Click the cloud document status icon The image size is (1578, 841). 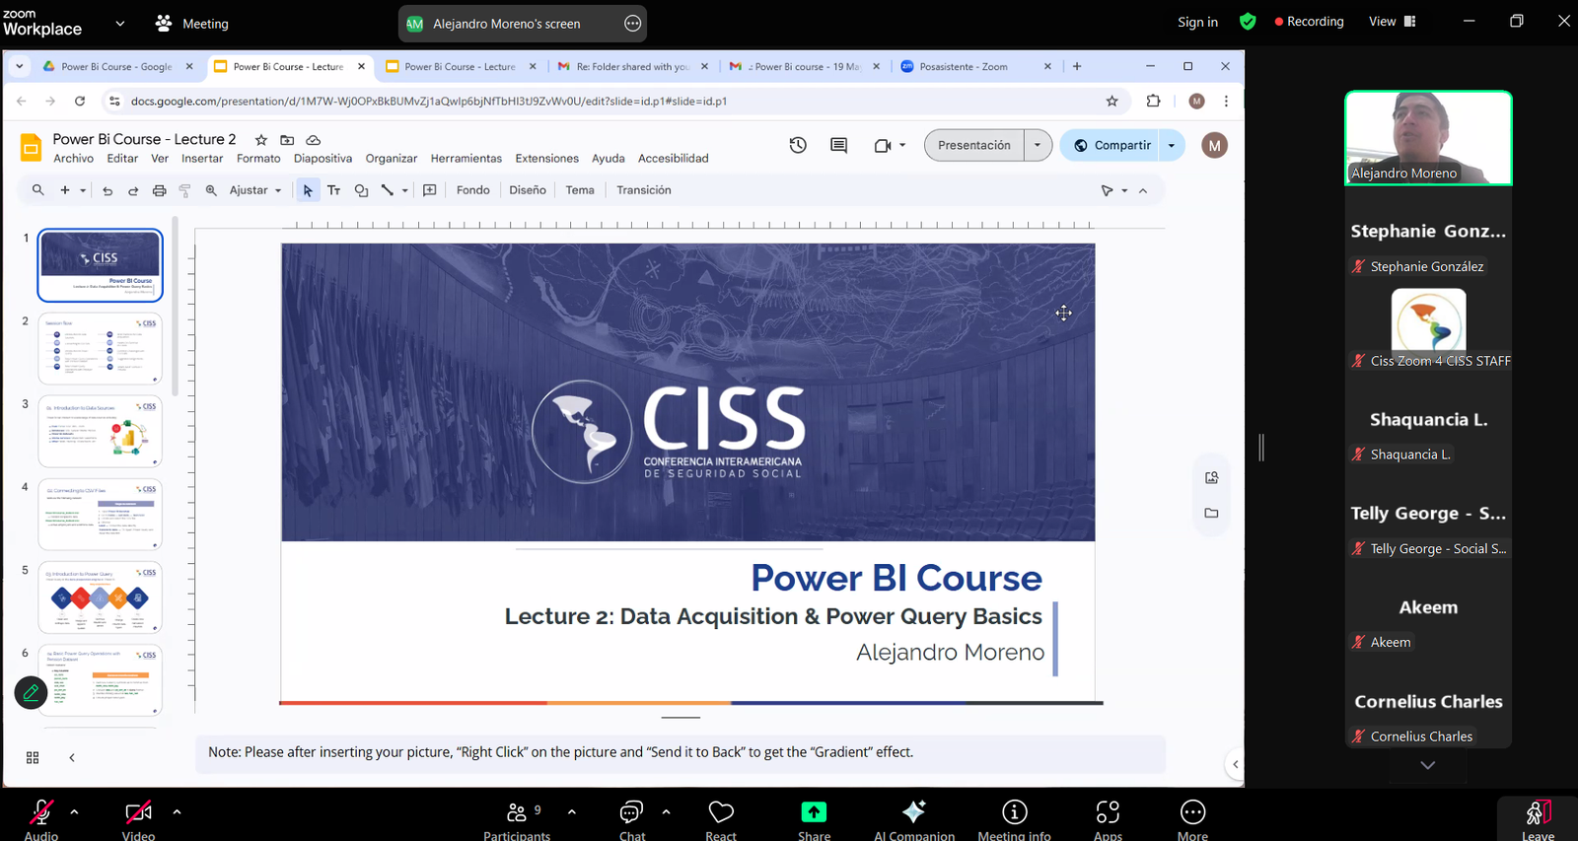pos(314,140)
